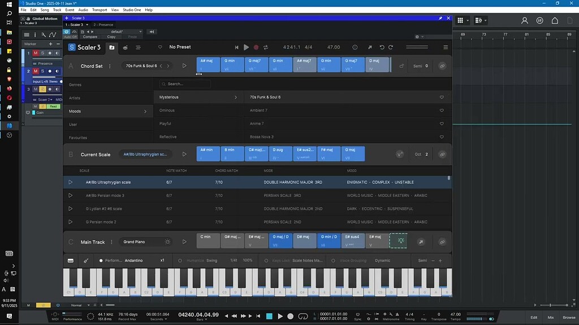Click the record icon in Scaler's header
This screenshot has height=325, width=579.
coord(257,47)
